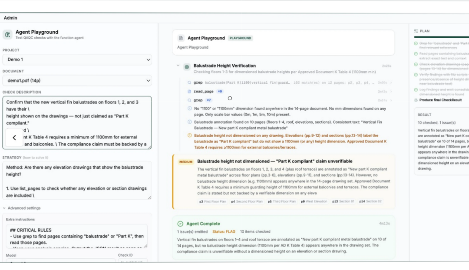Open the Project dropdown showing Demo 1

(x=77, y=59)
